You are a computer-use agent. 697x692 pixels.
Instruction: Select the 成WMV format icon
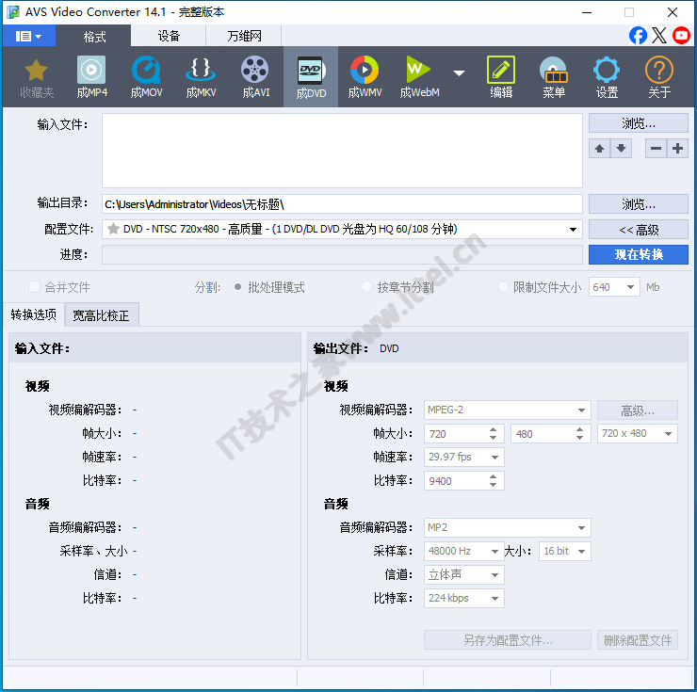[365, 77]
